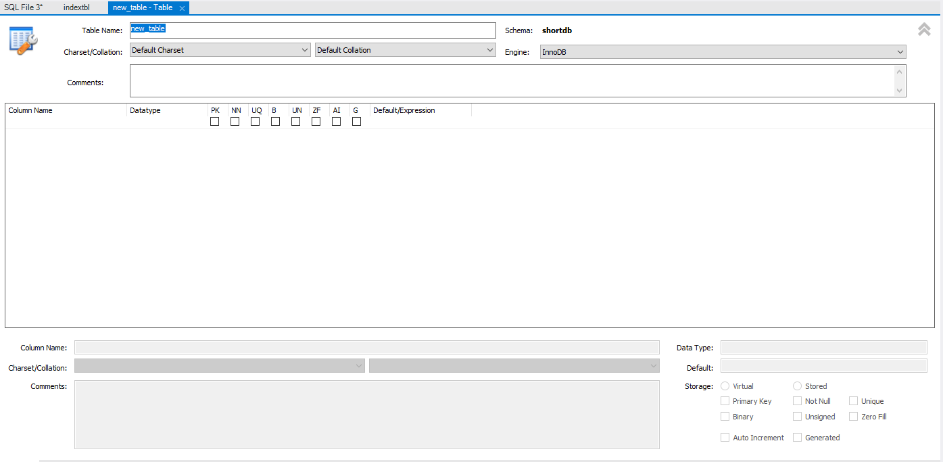The width and height of the screenshot is (943, 462).
Task: Close the new_table - Table tab
Action: (183, 8)
